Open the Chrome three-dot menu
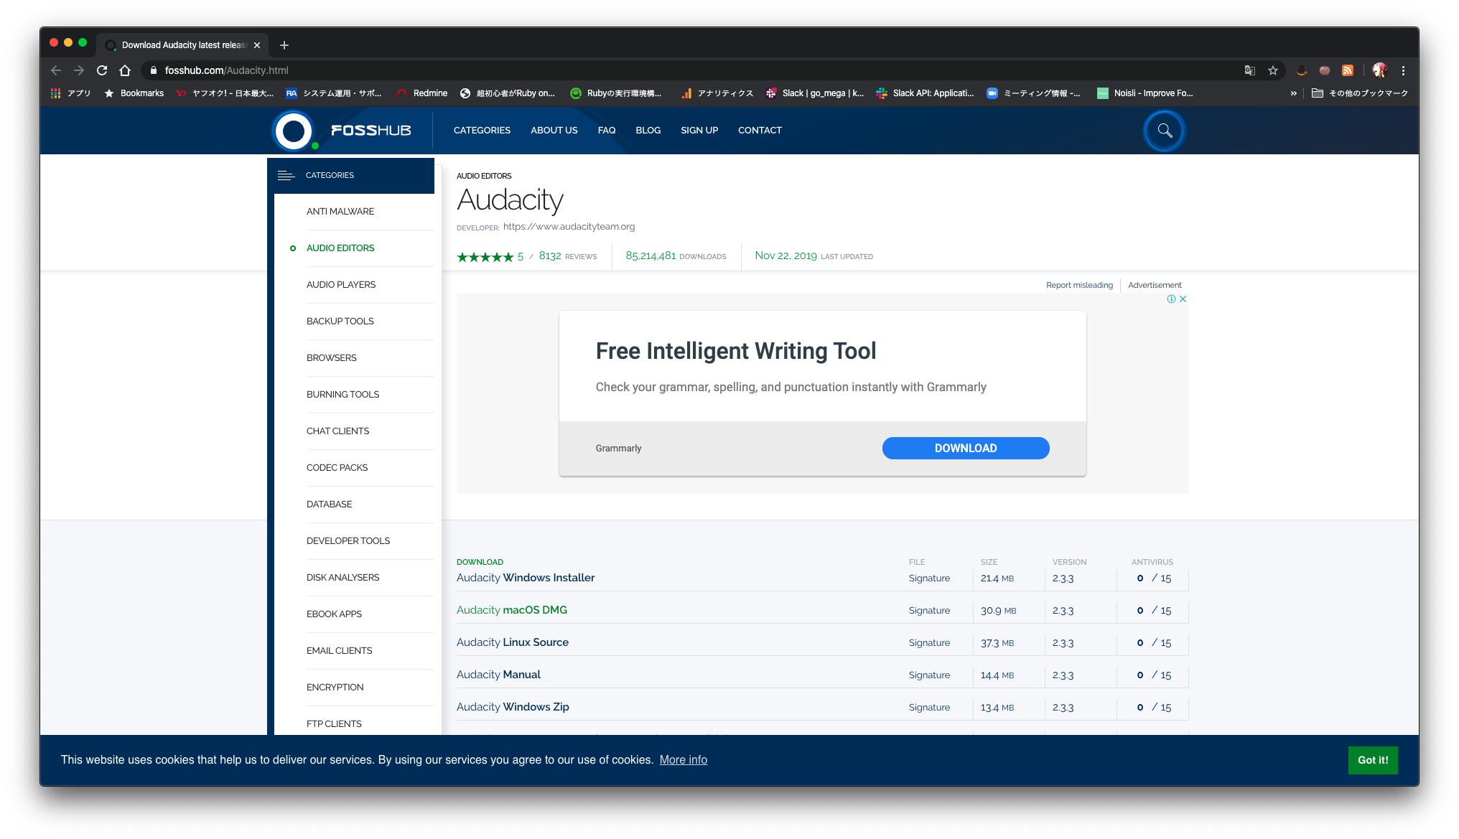 point(1403,70)
